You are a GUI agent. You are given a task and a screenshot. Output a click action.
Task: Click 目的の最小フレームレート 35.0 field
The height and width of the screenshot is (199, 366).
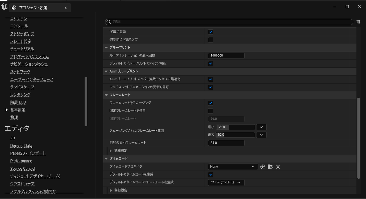click(x=226, y=143)
